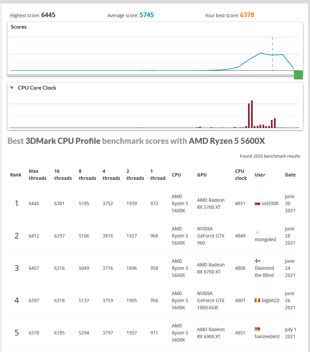Select rank 3 max threads score 6407
Image resolution: width=310 pixels, height=352 pixels.
click(34, 268)
